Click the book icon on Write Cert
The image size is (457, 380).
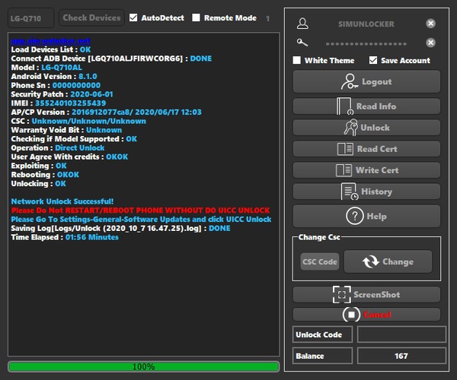tap(344, 170)
